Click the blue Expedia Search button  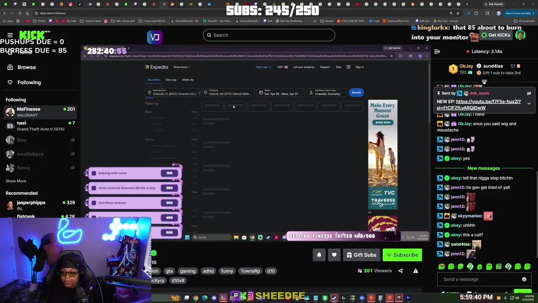click(x=356, y=93)
